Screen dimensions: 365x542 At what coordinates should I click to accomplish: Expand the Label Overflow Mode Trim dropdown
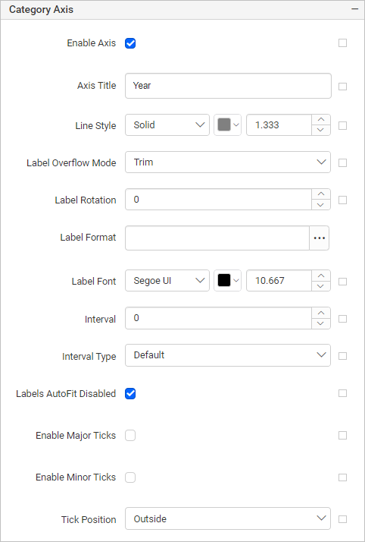228,162
